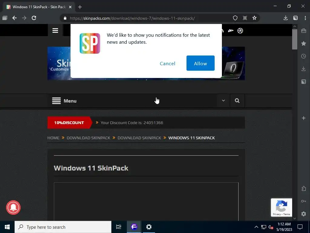Screen dimensions: 310x233
Task: Click the WINDOWS 11 SKINPACK breadcrumb text
Action: [x=192, y=138]
